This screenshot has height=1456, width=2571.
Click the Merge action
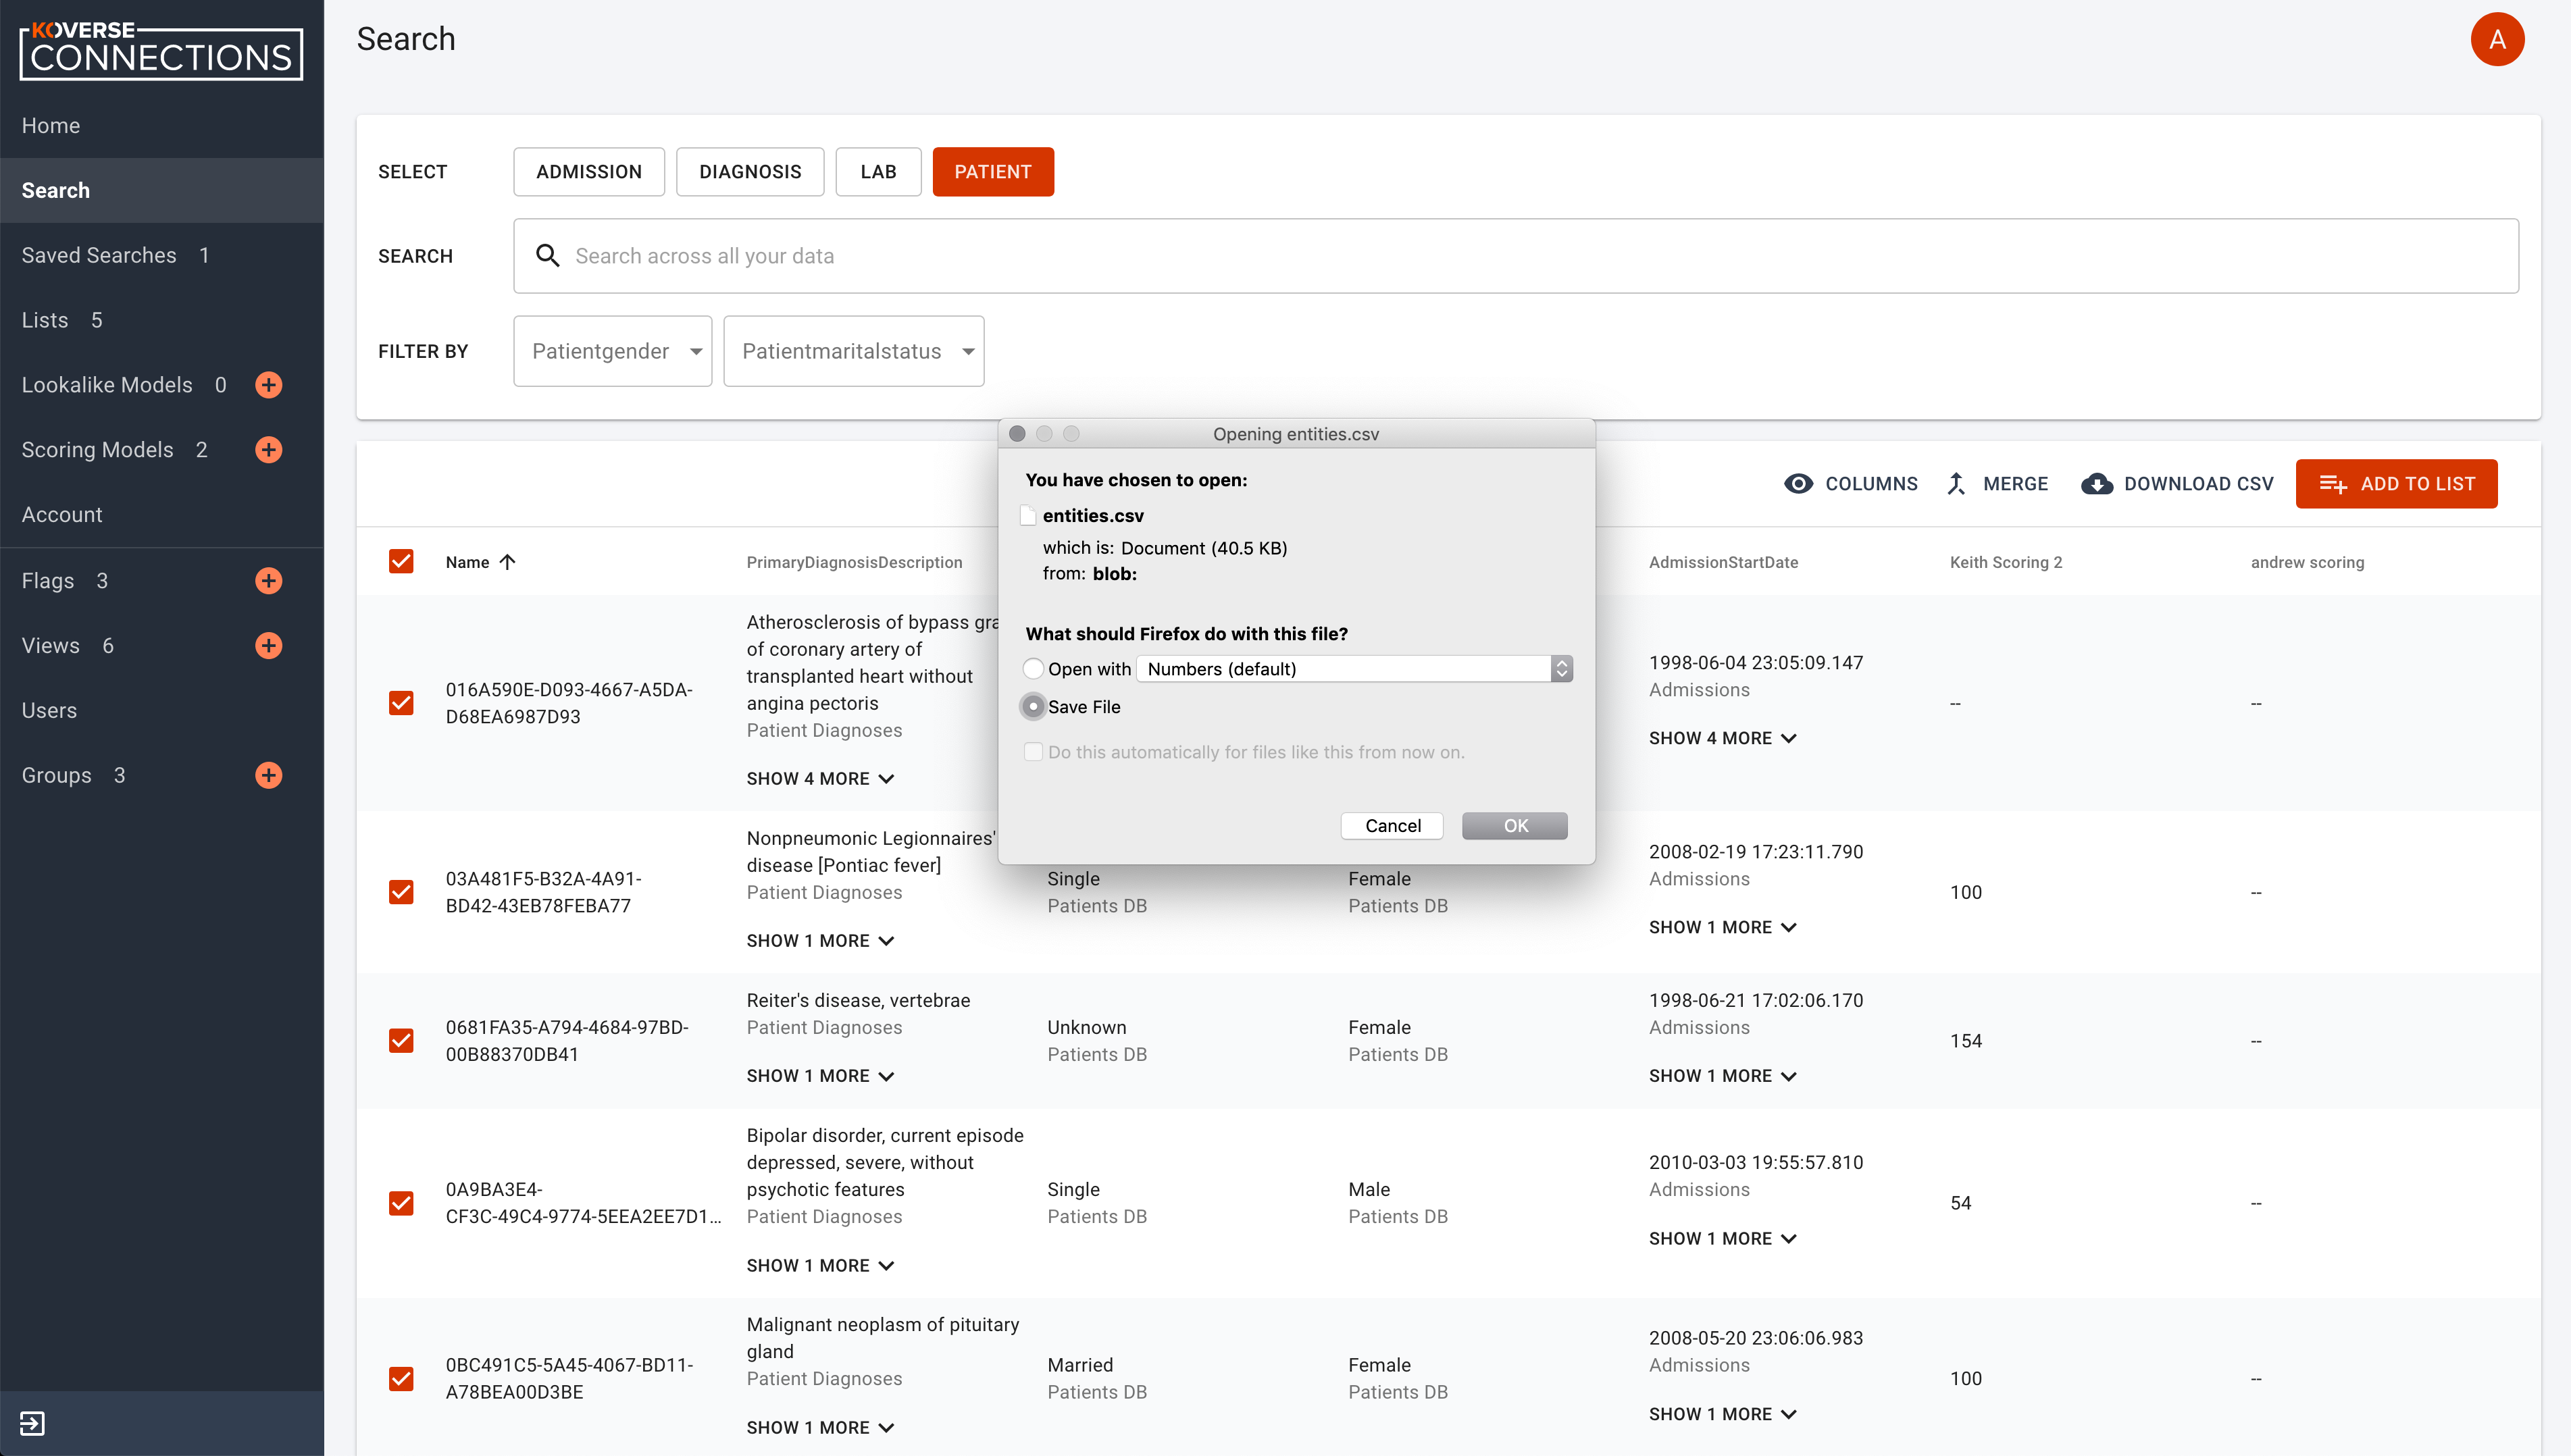(x=1997, y=484)
